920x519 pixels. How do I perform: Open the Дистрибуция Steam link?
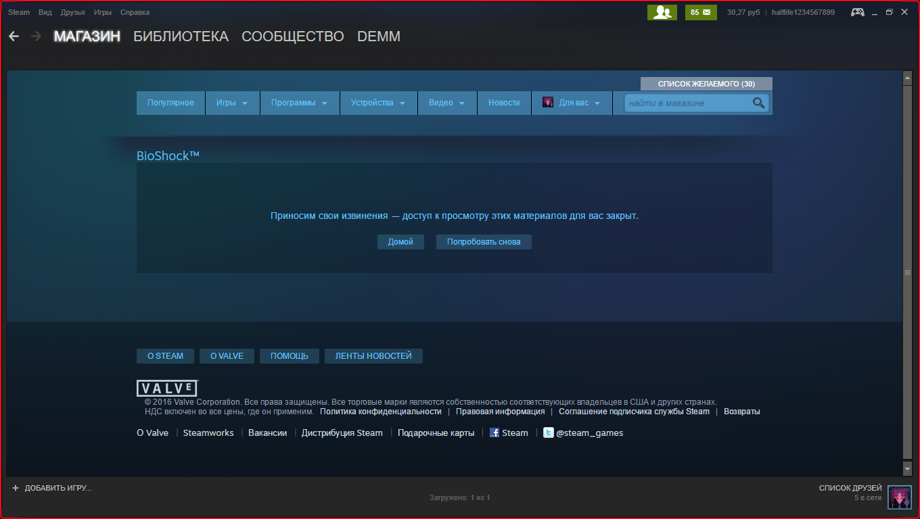click(342, 433)
